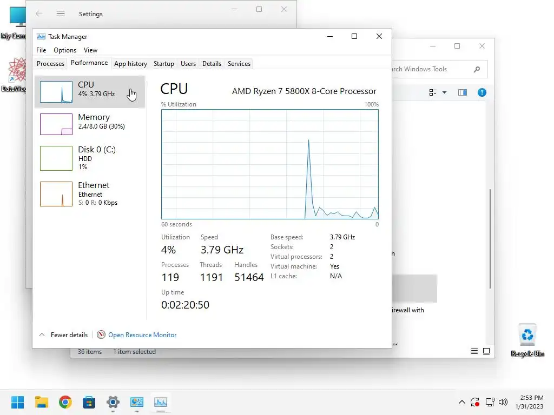Image resolution: width=554 pixels, height=415 pixels.
Task: Click the '36 items' status text
Action: 90,352
